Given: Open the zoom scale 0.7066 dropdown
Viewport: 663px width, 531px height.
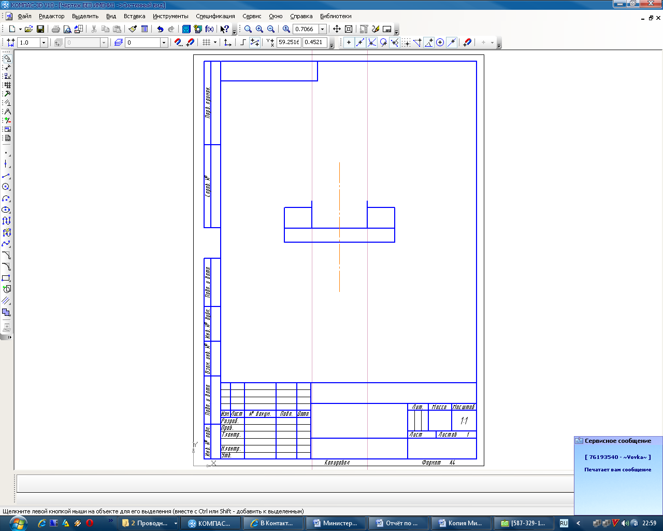Looking at the screenshot, I should [323, 29].
